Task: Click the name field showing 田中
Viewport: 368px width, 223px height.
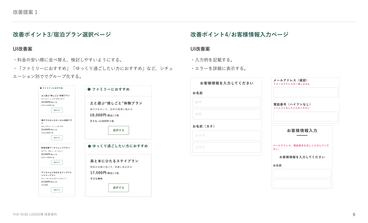Action: coord(226,102)
